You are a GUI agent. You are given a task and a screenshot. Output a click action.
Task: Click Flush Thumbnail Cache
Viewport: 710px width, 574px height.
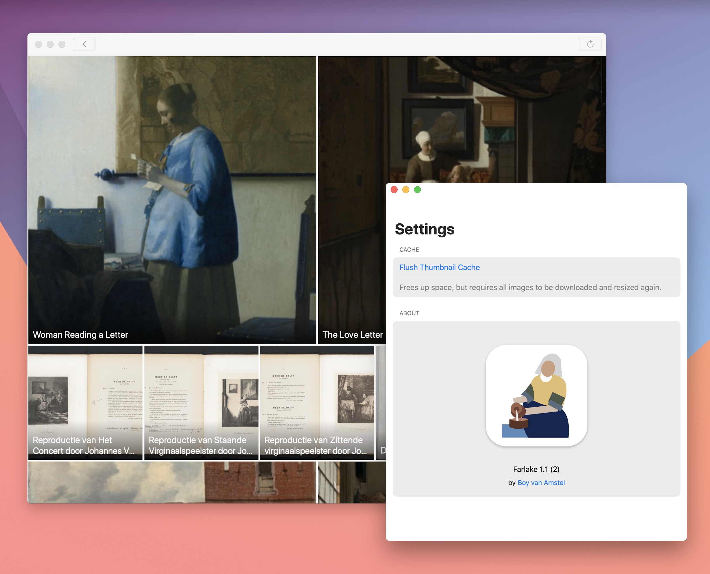coord(439,267)
